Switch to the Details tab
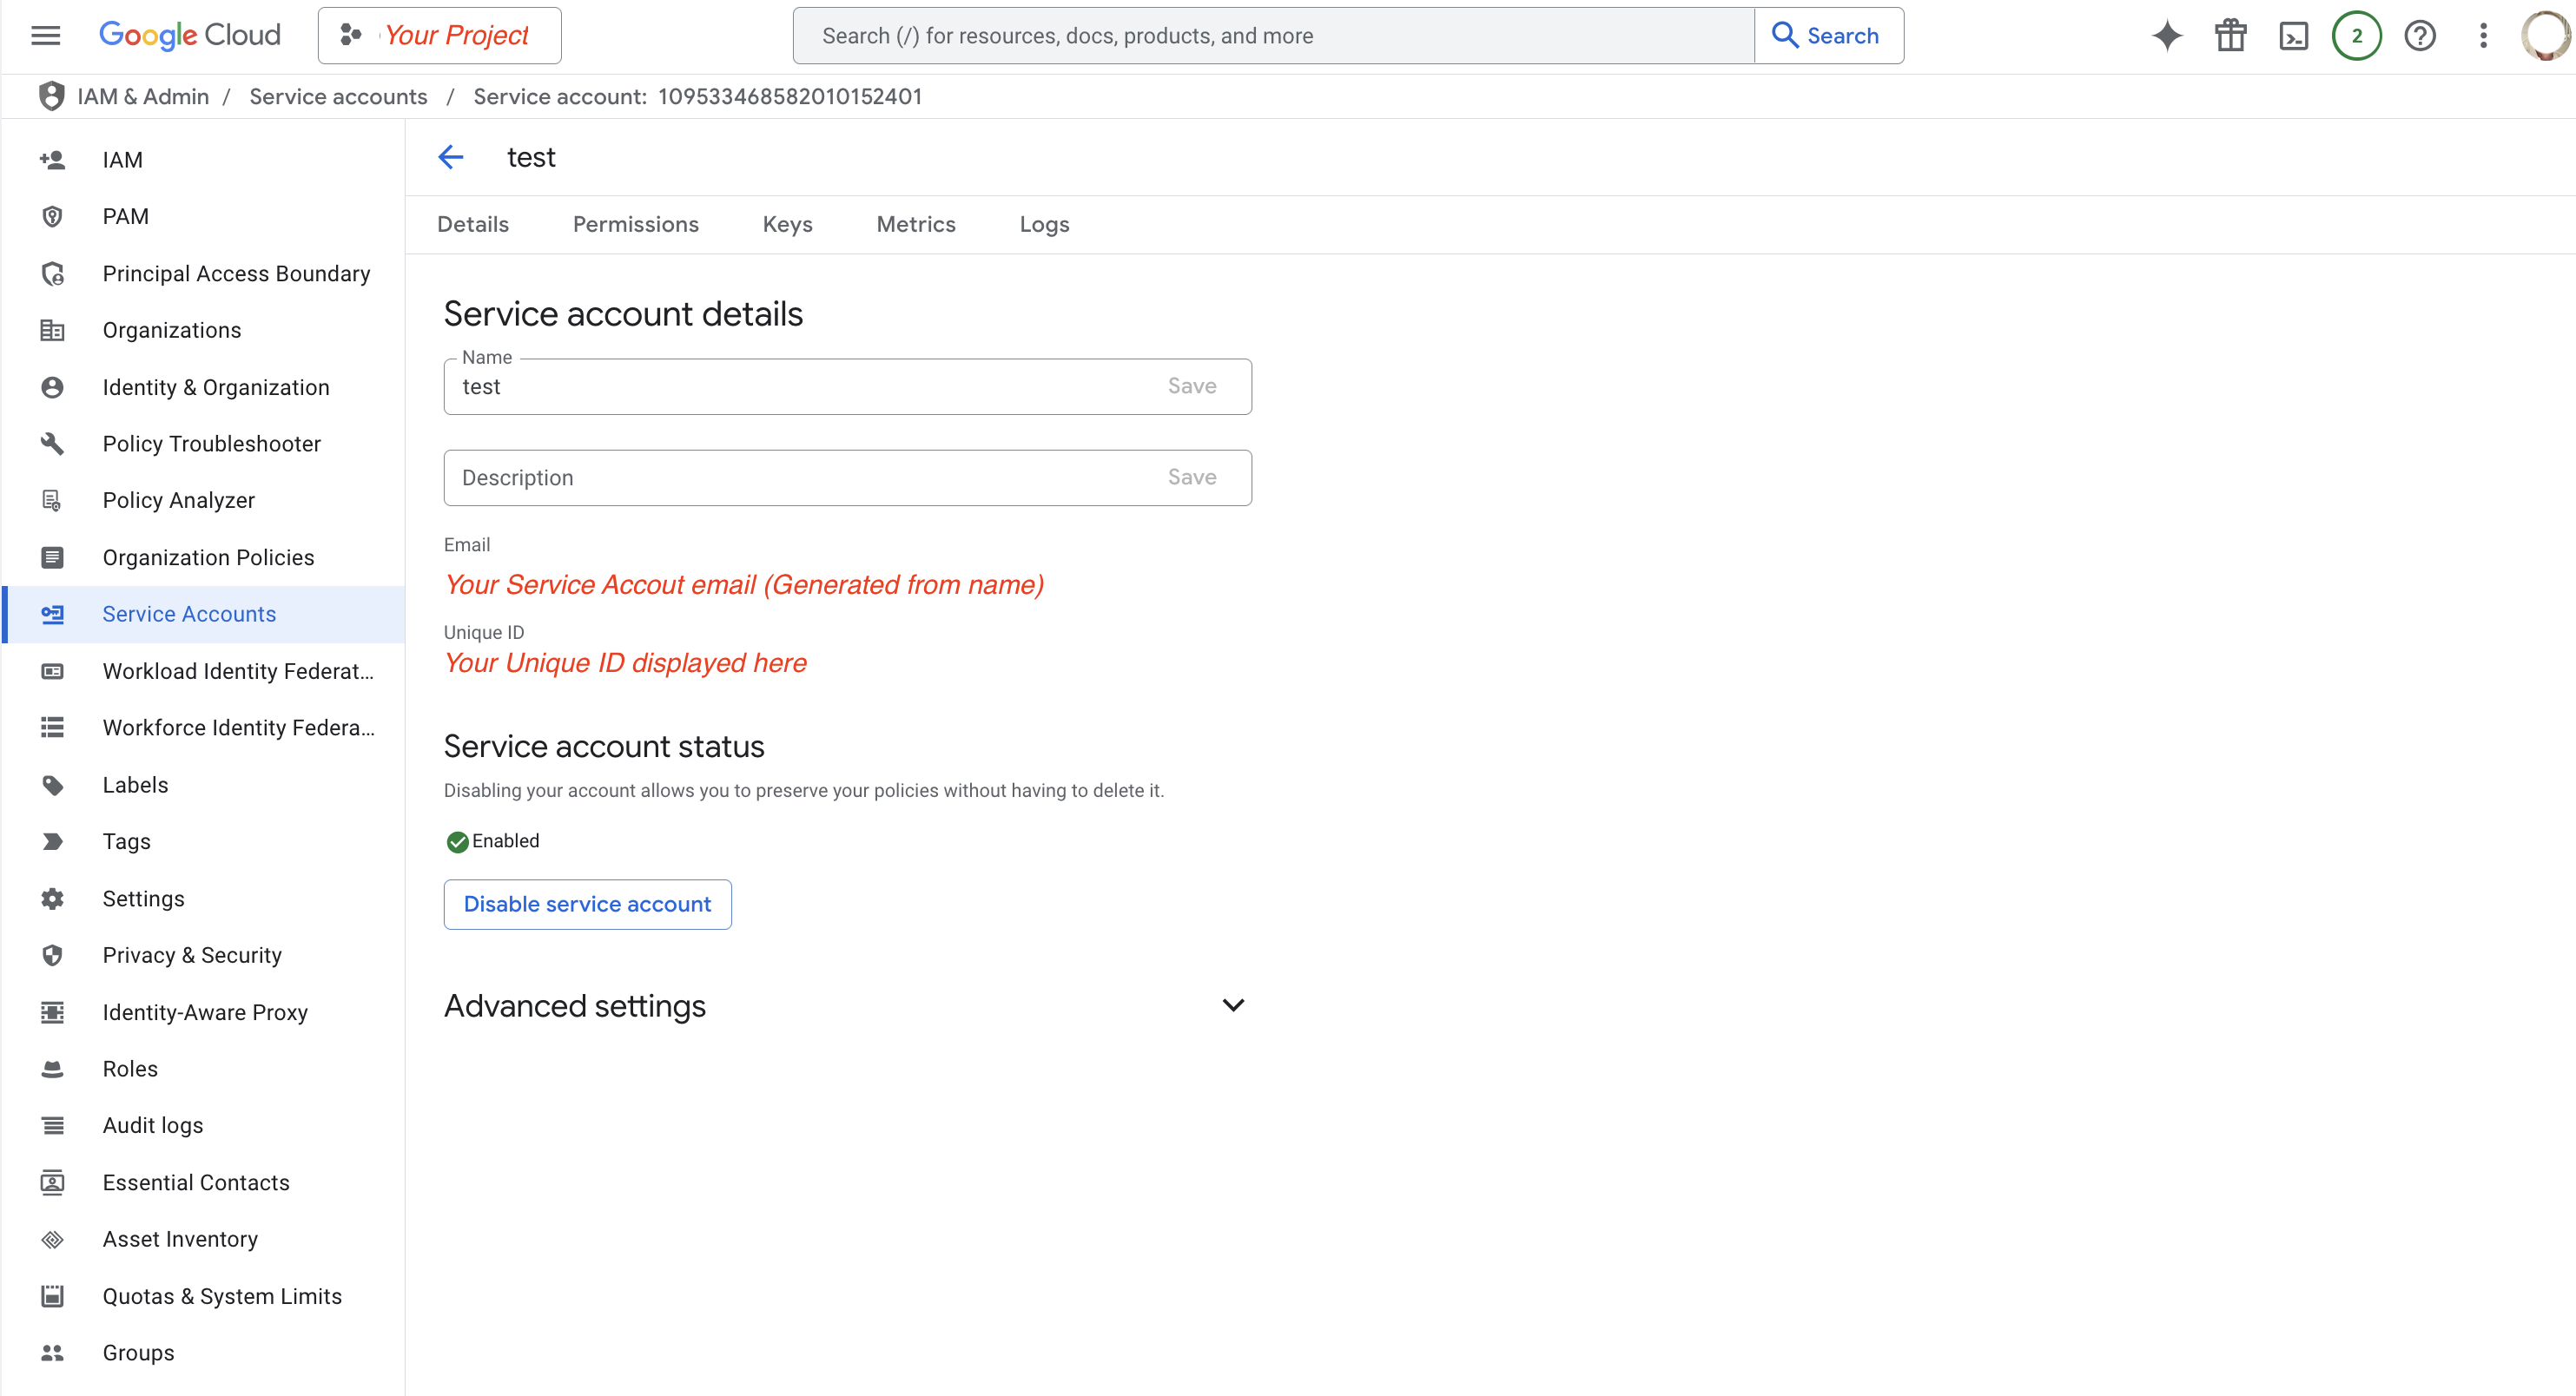Viewport: 2576px width, 1396px height. (x=473, y=225)
